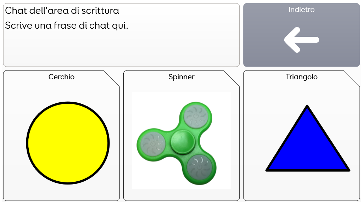Click the "Indietro" label text
The height and width of the screenshot is (204, 363).
(301, 10)
